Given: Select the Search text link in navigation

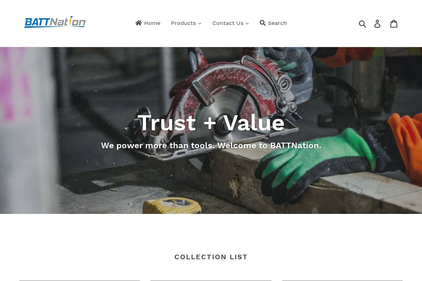Looking at the screenshot, I should tap(277, 23).
